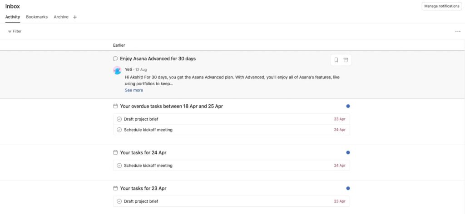Click the Manage notifications button
Screen dimensions: 465x214
pos(441,6)
